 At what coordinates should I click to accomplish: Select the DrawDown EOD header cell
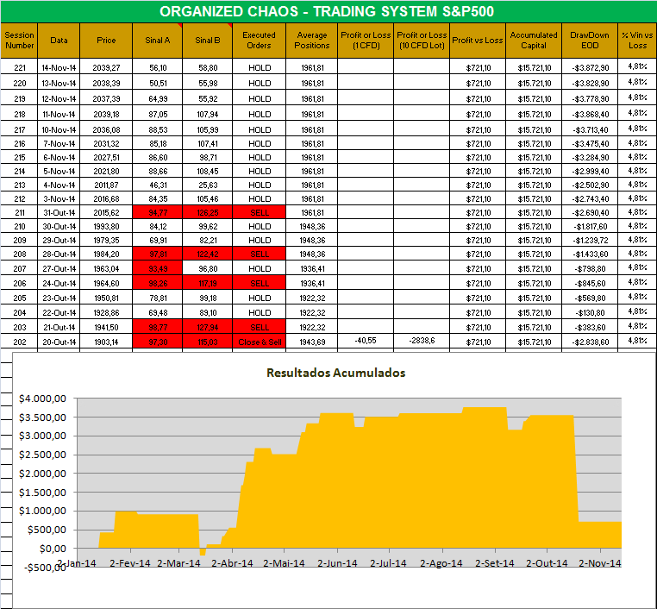point(590,41)
